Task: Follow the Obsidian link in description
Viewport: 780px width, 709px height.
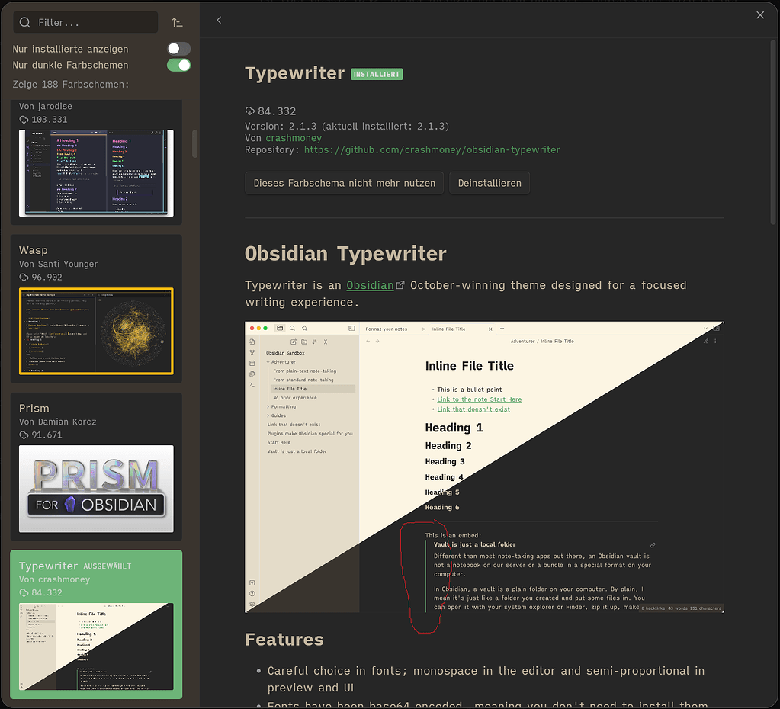Action: click(x=370, y=285)
